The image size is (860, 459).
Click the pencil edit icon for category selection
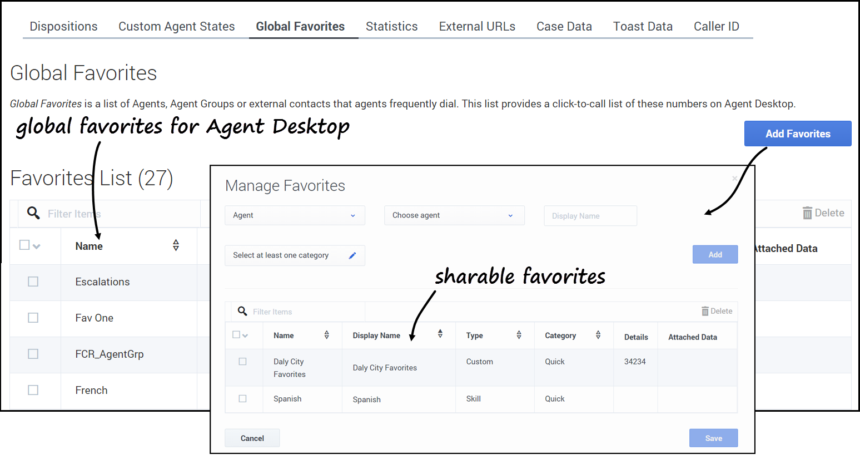[352, 255]
